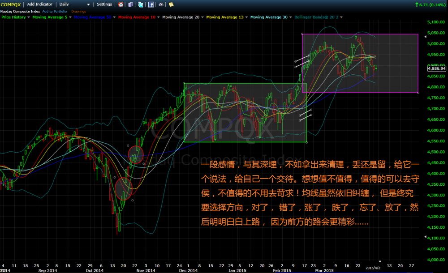Share chart via the Twitter icon

(141, 4)
